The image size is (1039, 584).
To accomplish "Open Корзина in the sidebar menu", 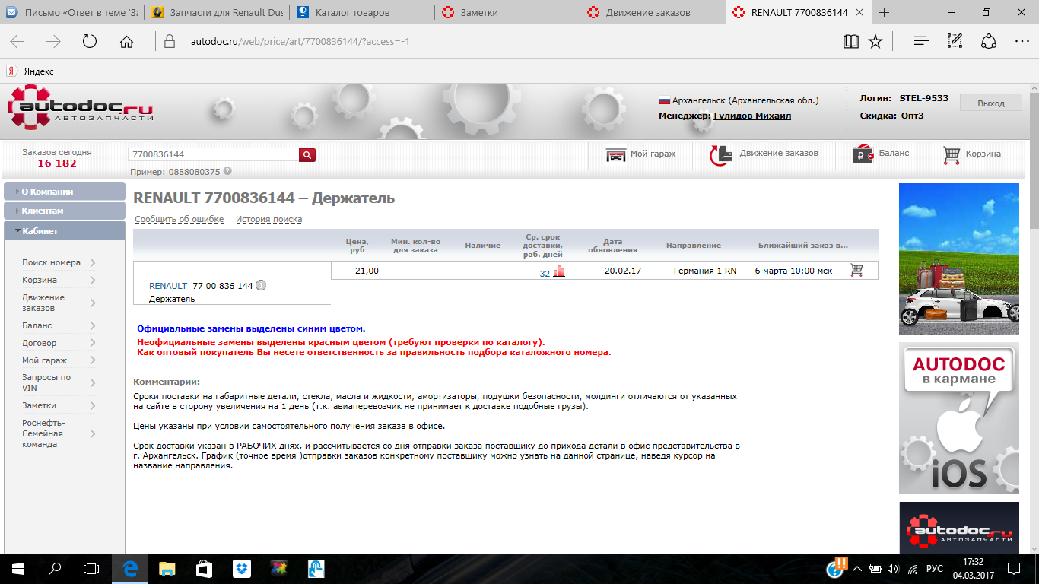I will click(x=40, y=280).
